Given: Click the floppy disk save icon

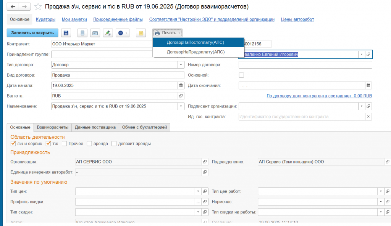Looking at the screenshot, I should [x=66, y=33].
